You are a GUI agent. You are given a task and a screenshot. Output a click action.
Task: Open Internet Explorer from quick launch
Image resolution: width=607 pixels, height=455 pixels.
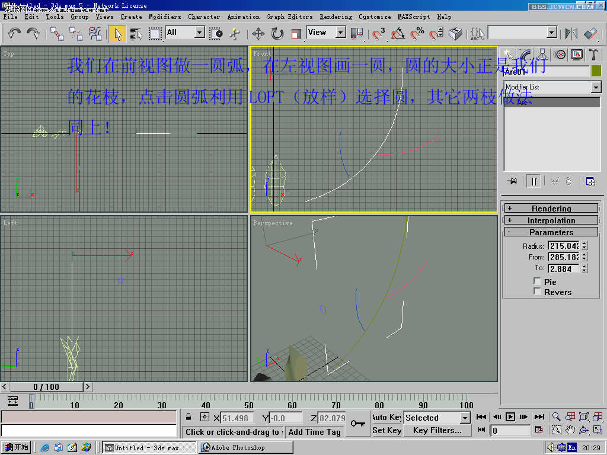coord(45,448)
